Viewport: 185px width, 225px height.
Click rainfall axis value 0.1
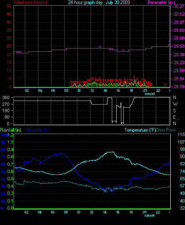coord(10,201)
